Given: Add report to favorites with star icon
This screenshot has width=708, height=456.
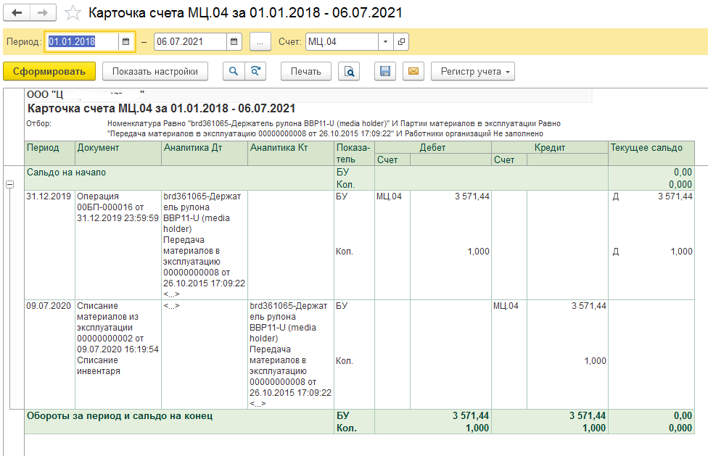Looking at the screenshot, I should 73,13.
